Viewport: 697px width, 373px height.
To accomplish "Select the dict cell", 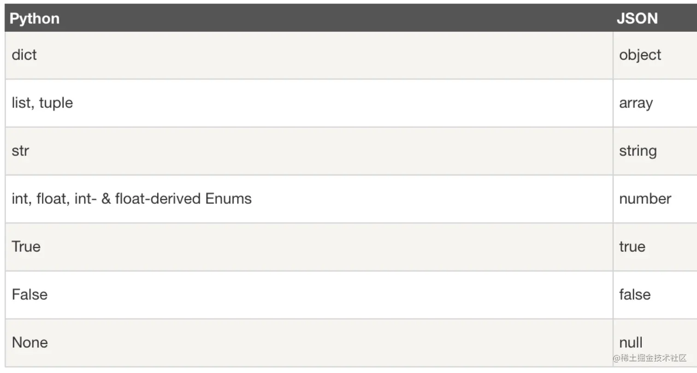I will (24, 55).
